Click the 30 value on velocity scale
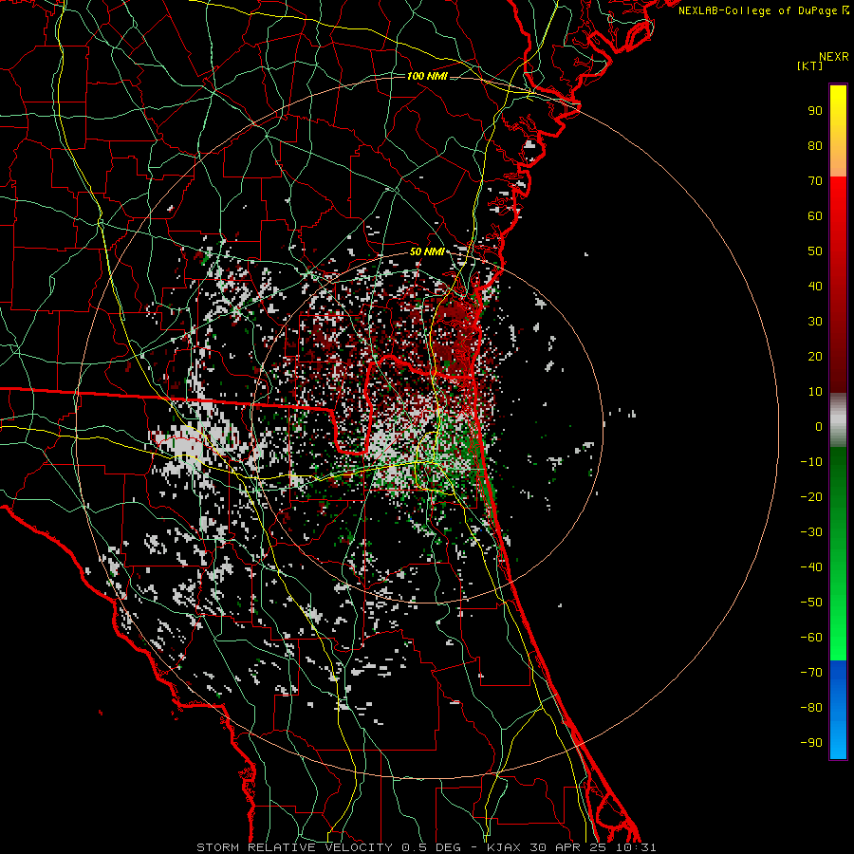The width and height of the screenshot is (854, 854). point(815,322)
